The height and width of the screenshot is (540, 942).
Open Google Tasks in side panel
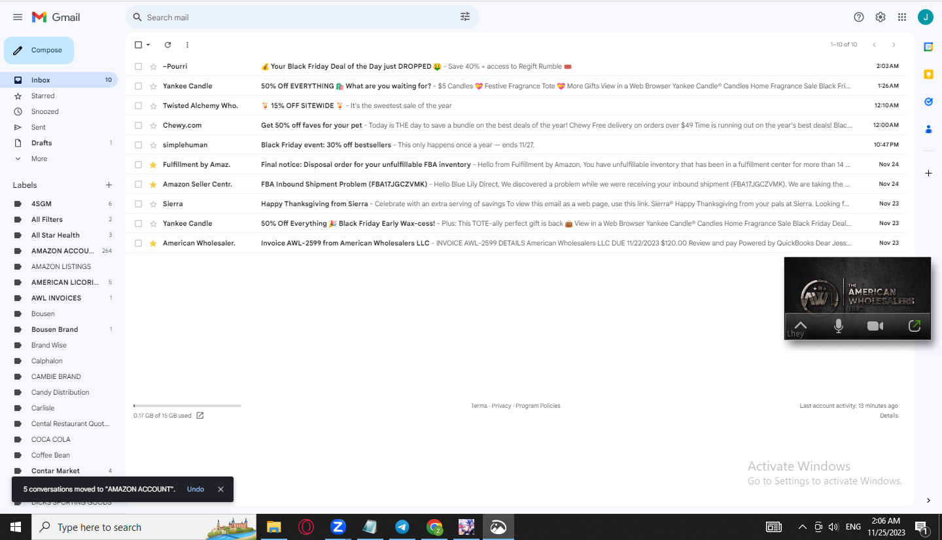(x=928, y=102)
